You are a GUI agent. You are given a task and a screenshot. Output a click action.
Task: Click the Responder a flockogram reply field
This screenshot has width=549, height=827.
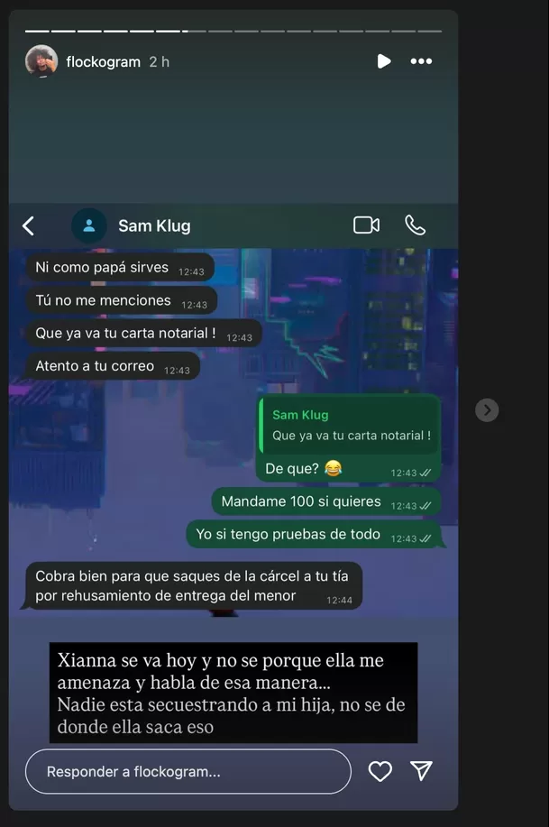pyautogui.click(x=188, y=772)
